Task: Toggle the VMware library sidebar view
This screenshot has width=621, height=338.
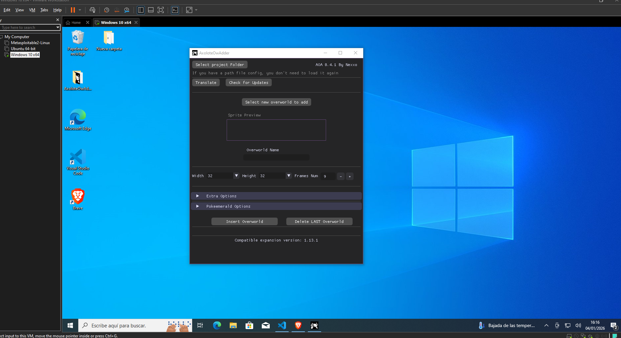Action: [141, 10]
